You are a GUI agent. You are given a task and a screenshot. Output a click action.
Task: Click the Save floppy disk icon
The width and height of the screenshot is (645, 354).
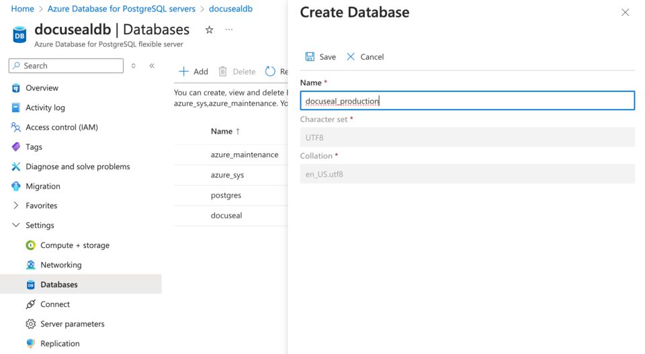(x=310, y=56)
